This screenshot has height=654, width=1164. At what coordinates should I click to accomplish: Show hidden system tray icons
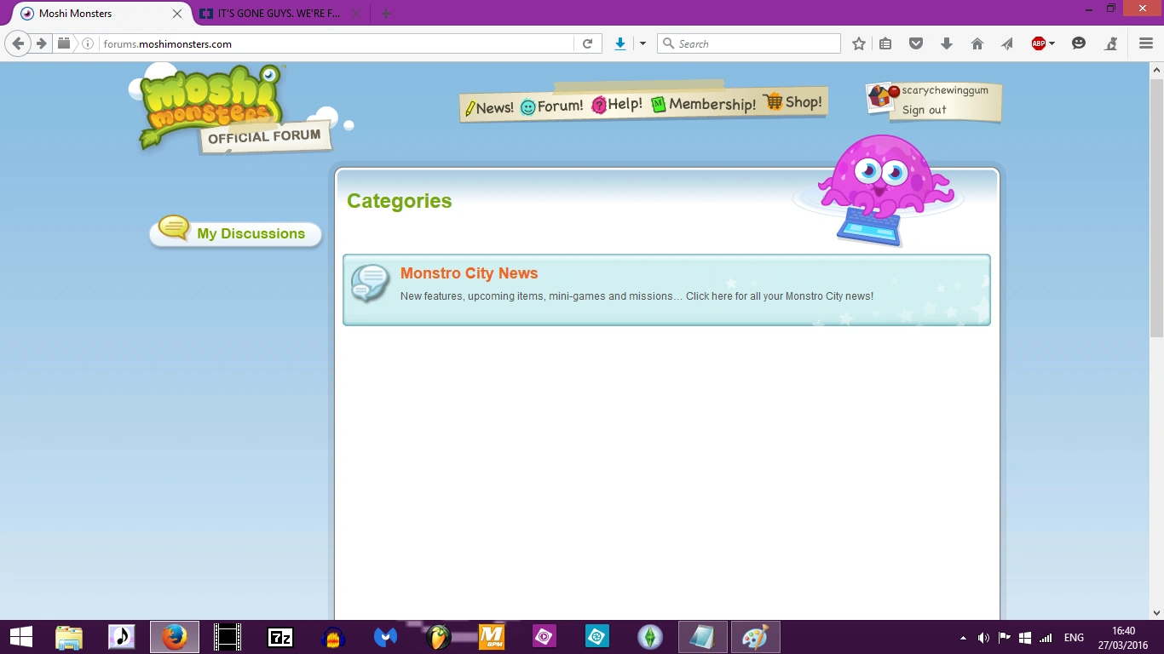click(x=964, y=638)
